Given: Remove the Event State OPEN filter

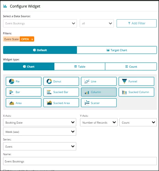Looking at the screenshot, I should (x=32, y=39).
